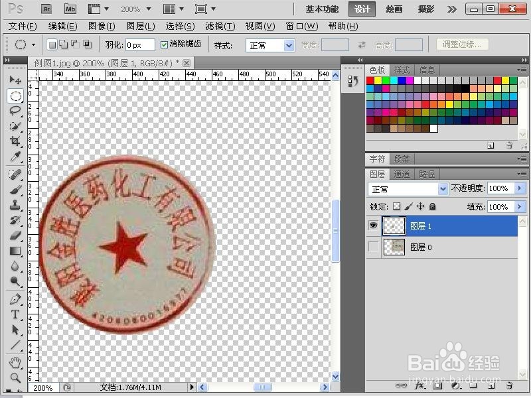531x398 pixels.
Task: Select the Elliptical Marquee tool in toolbox
Action: [15, 96]
